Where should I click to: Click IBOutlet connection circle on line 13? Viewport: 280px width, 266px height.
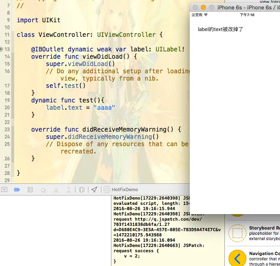tap(1, 49)
